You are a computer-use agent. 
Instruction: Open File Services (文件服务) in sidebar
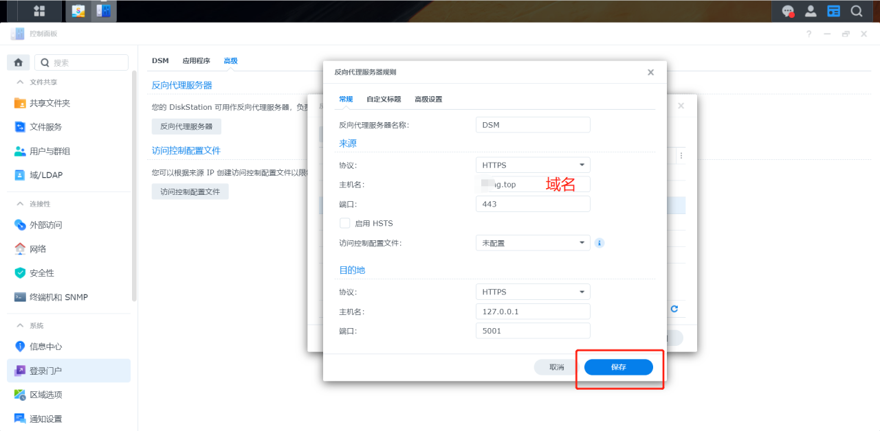coord(69,127)
